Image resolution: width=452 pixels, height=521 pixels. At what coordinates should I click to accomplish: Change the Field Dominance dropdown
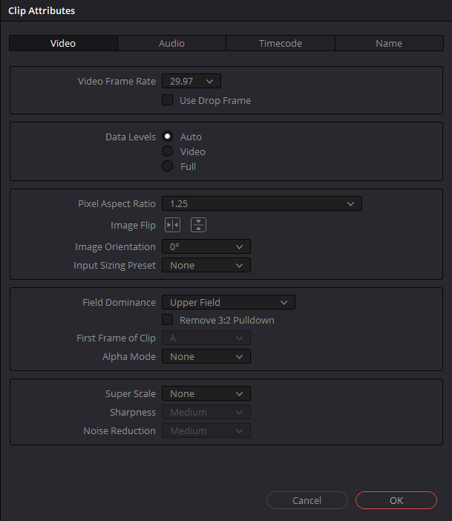[229, 302]
